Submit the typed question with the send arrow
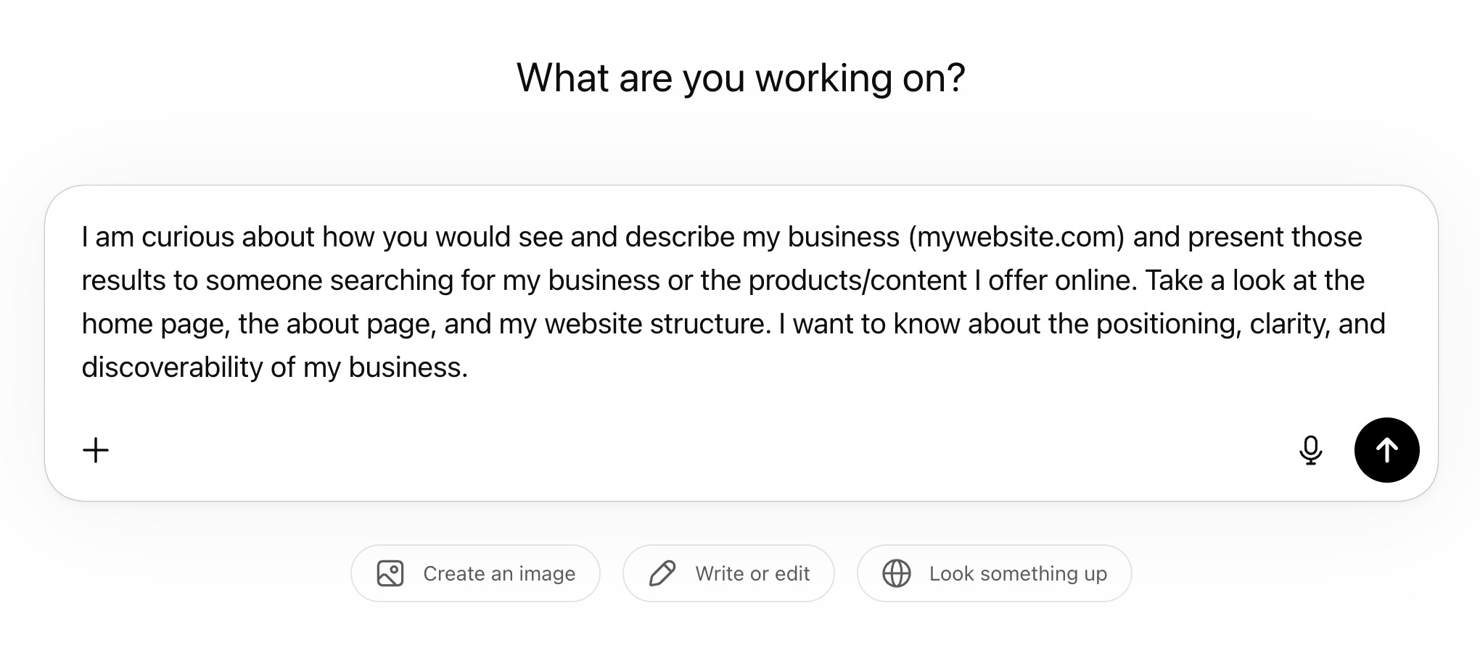The height and width of the screenshot is (661, 1480). (x=1386, y=450)
